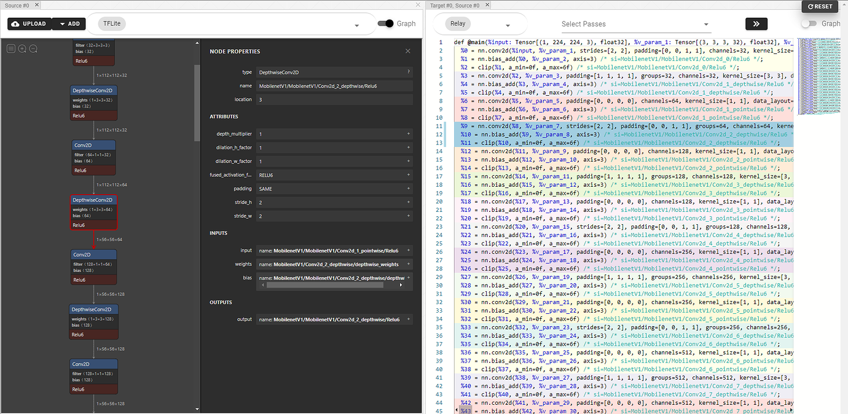
Task: Click the refresh icon inside the RESET button
Action: coord(810,6)
